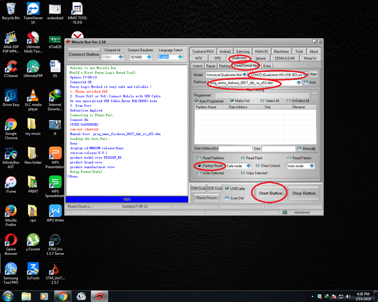Expand the Safe mode dropdown

click(249, 166)
